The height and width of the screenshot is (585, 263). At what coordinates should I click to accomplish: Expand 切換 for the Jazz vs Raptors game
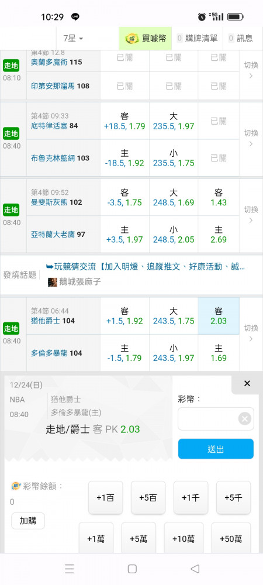point(251,333)
